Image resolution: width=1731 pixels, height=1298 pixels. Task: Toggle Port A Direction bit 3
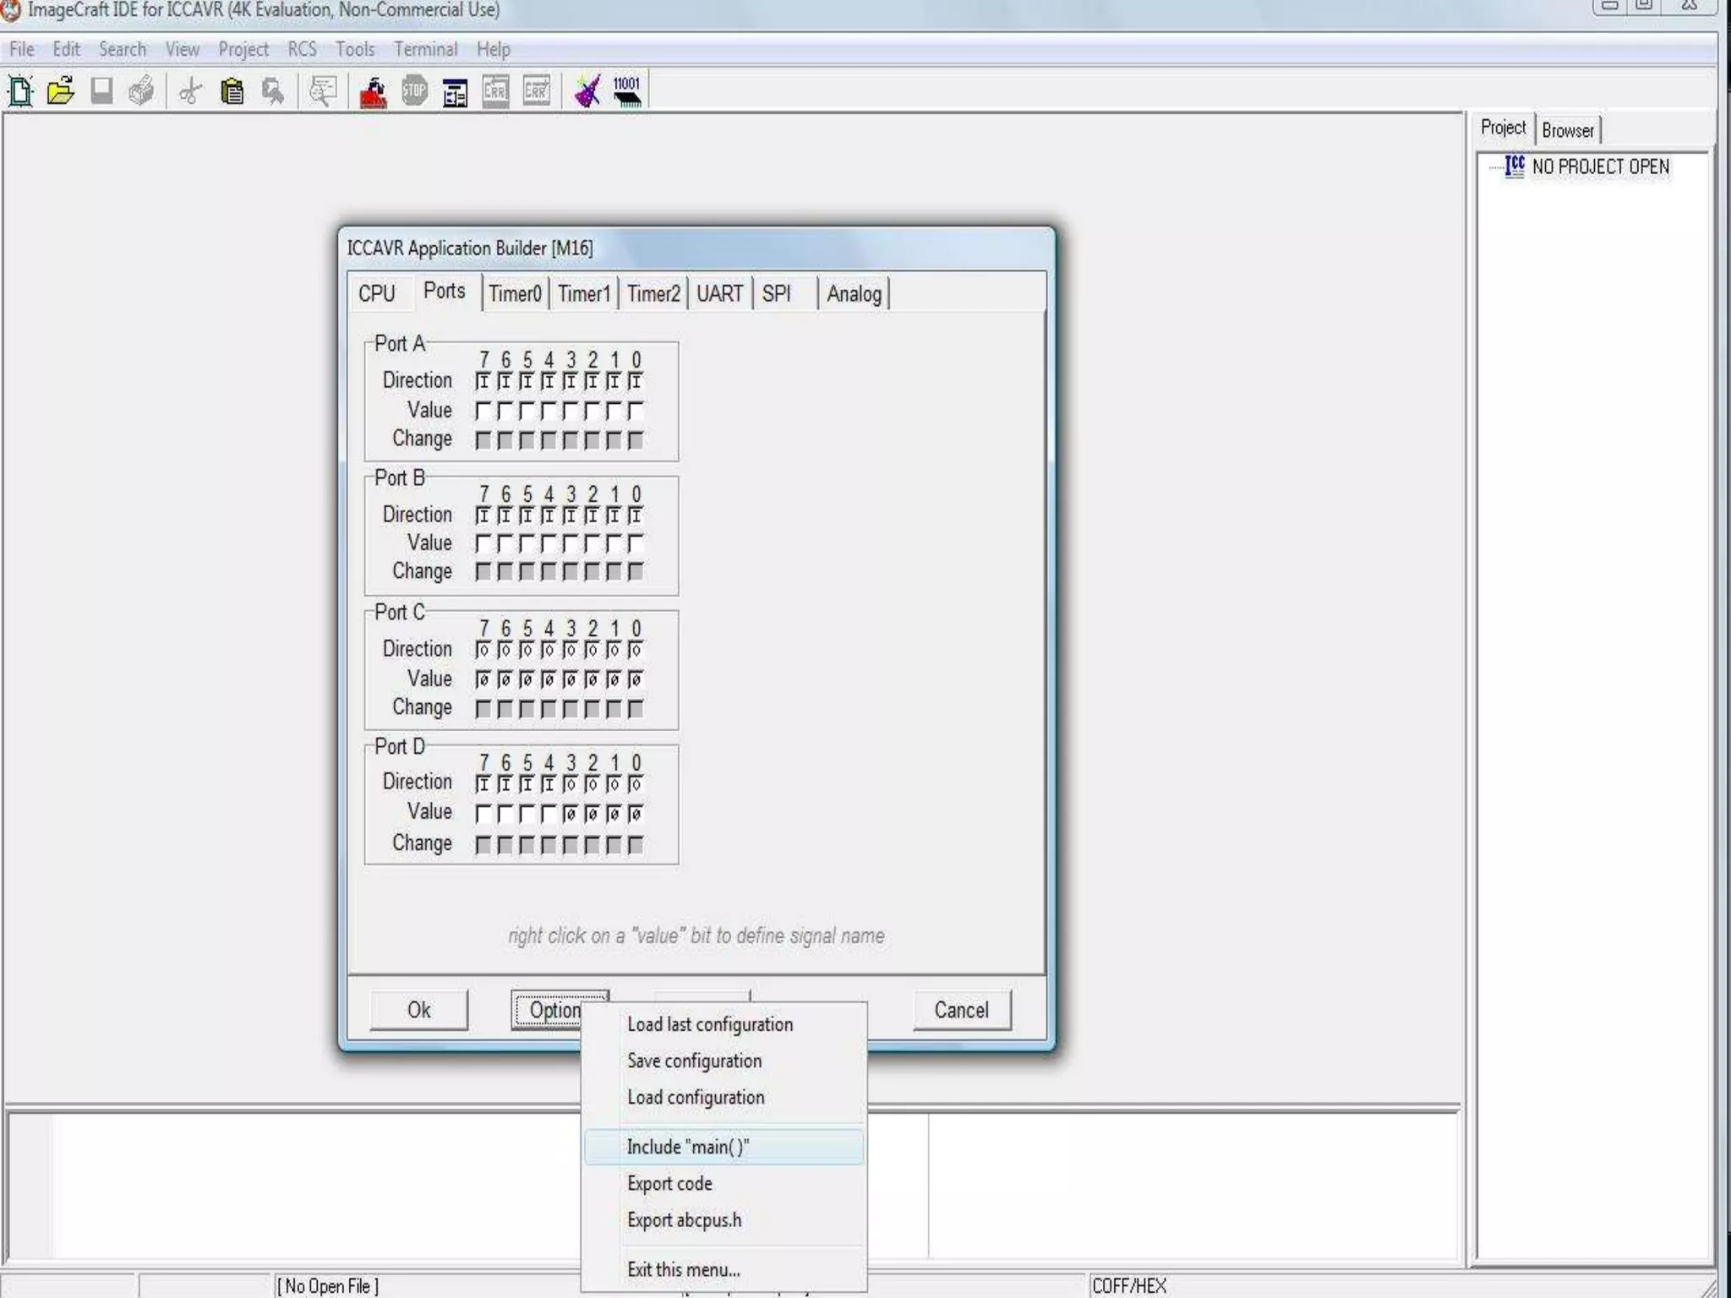point(570,382)
